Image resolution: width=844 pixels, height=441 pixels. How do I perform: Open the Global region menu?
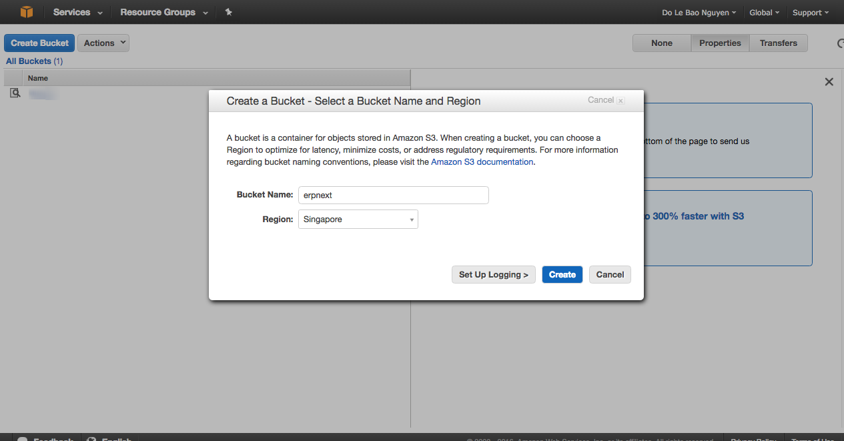pos(764,13)
